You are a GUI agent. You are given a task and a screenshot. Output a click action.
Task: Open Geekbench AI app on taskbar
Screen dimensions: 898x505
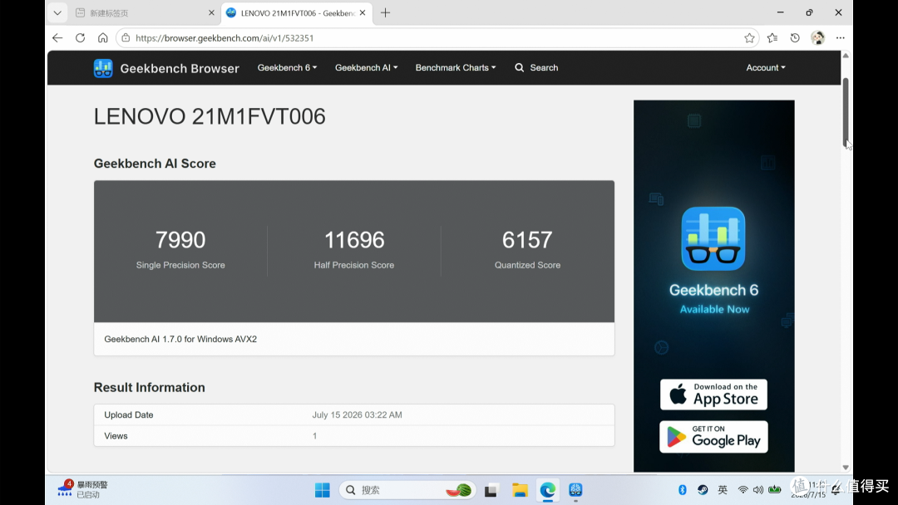575,490
